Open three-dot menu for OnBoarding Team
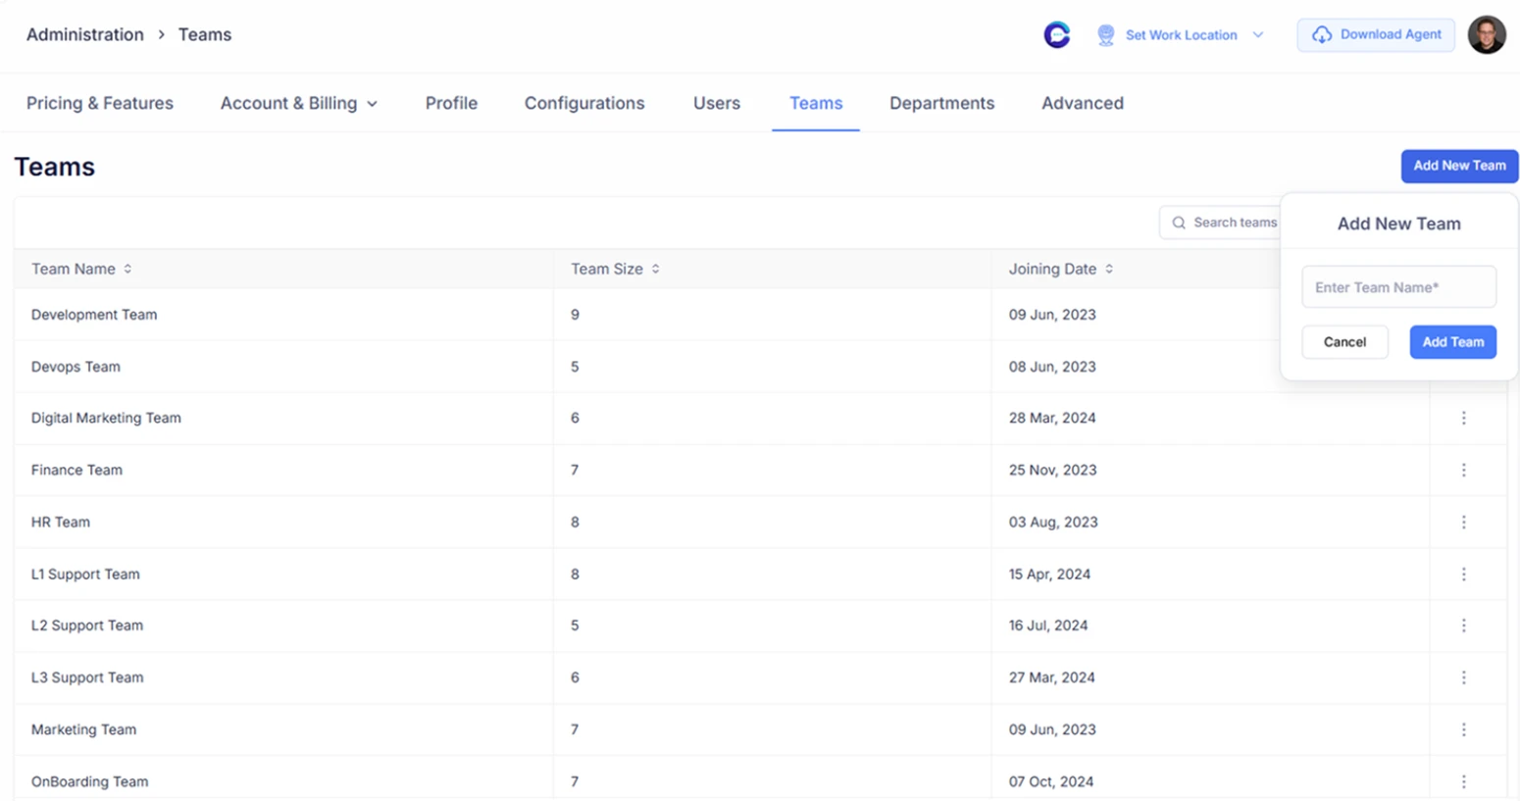The image size is (1520, 801). pyautogui.click(x=1463, y=781)
